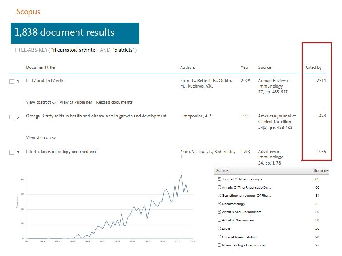Uncheck Annals Of The Rheumatic Diseases source
This screenshot has height=256, width=342.
[219, 187]
